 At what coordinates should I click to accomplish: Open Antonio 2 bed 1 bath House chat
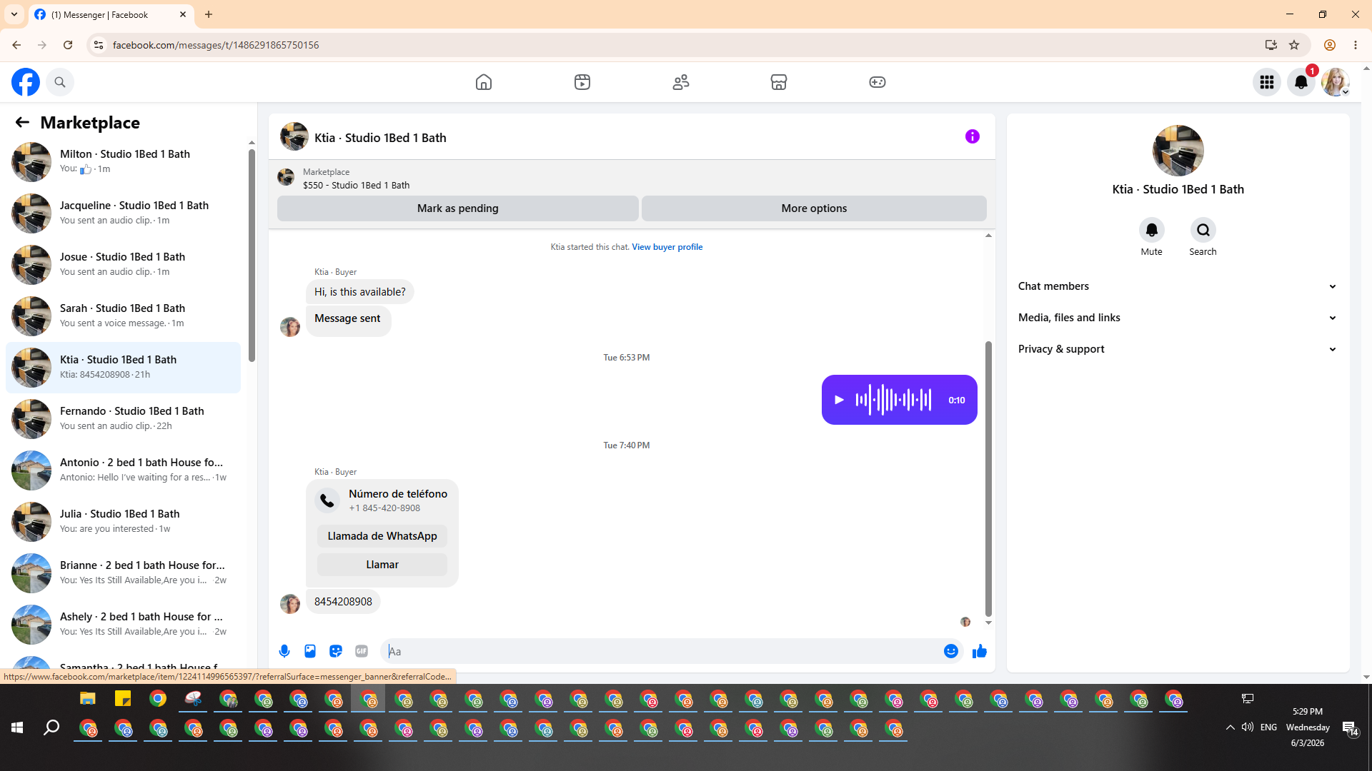124,470
